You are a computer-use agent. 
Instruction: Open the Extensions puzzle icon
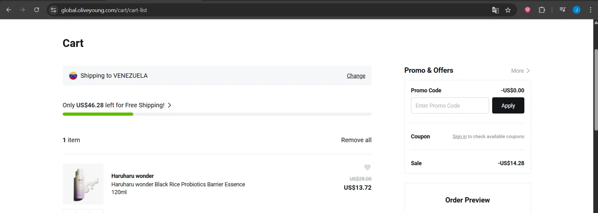tap(542, 10)
